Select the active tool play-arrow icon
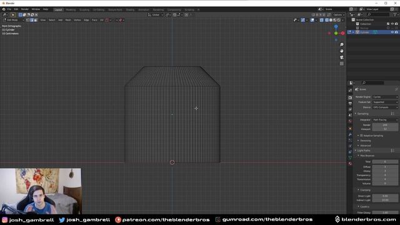This screenshot has width=400, height=225. click(x=13, y=15)
